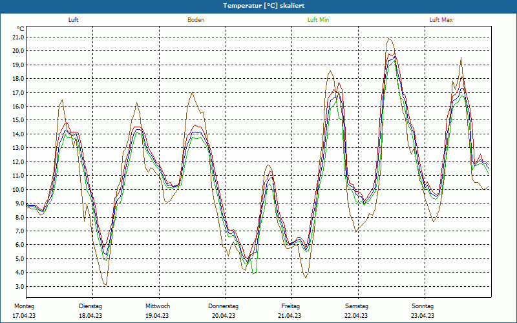Click the 20.04.23 date label

point(224,316)
